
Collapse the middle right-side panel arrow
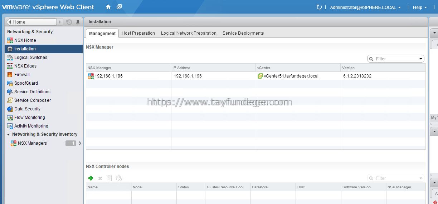click(x=435, y=131)
